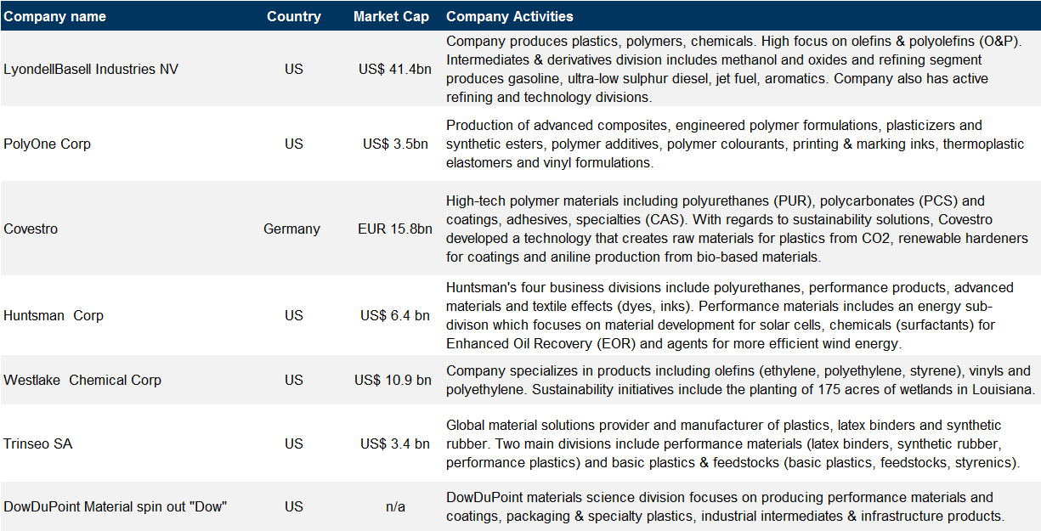1041x531 pixels.
Task: Click the 'US$ 3.4 bn' market cap value
Action: click(x=395, y=443)
